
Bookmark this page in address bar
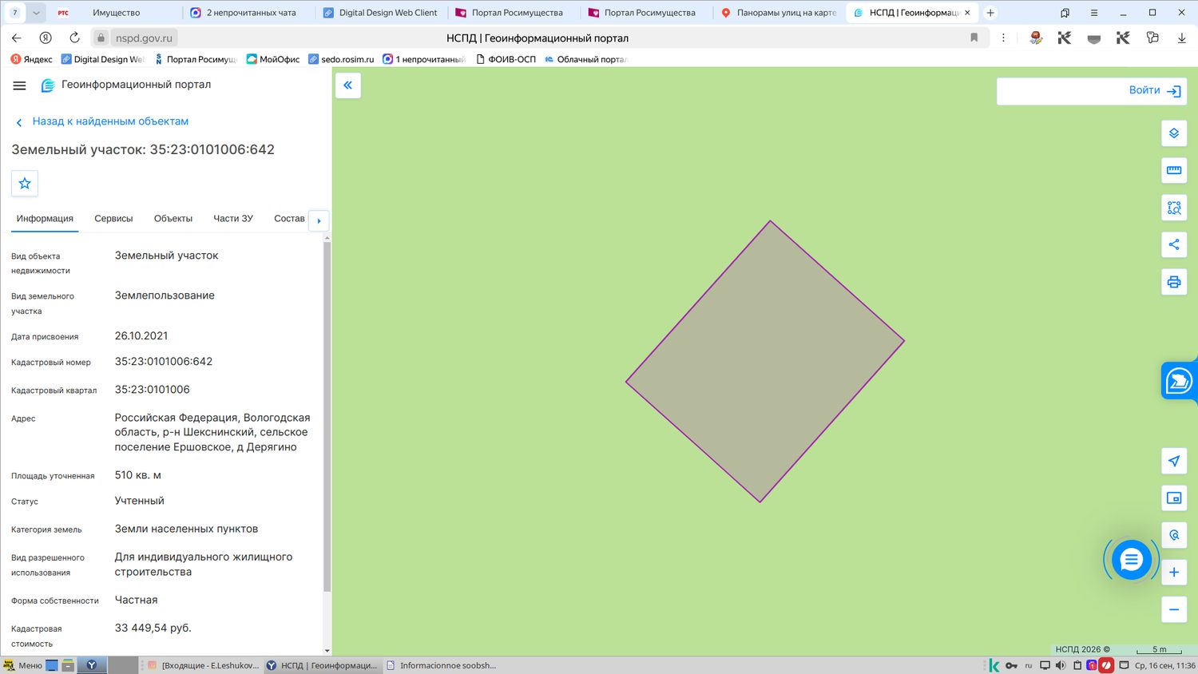(x=974, y=38)
